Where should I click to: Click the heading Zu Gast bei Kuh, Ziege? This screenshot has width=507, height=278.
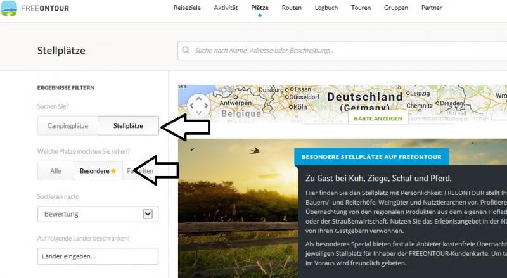[x=378, y=178]
